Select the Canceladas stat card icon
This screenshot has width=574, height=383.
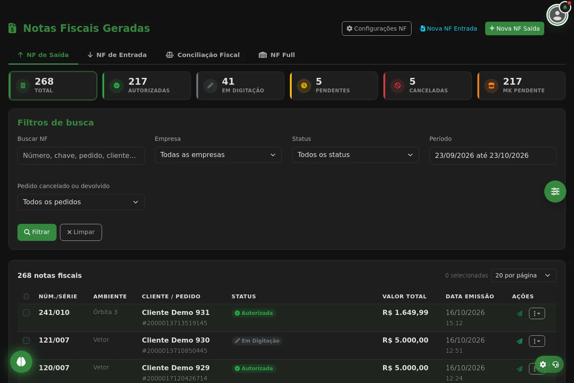click(398, 86)
